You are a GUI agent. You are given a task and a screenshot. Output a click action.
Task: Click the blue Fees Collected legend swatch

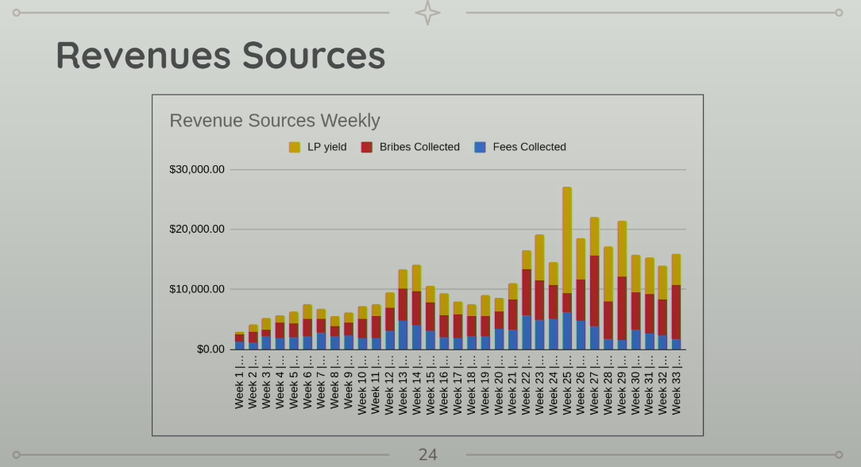tap(480, 147)
